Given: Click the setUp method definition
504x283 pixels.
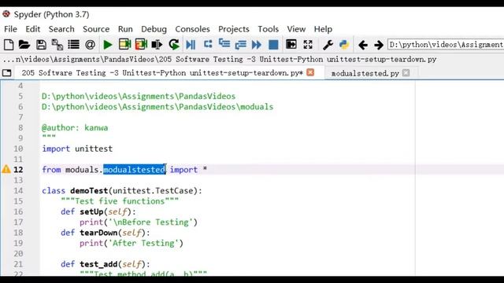Looking at the screenshot, I should (98, 211).
